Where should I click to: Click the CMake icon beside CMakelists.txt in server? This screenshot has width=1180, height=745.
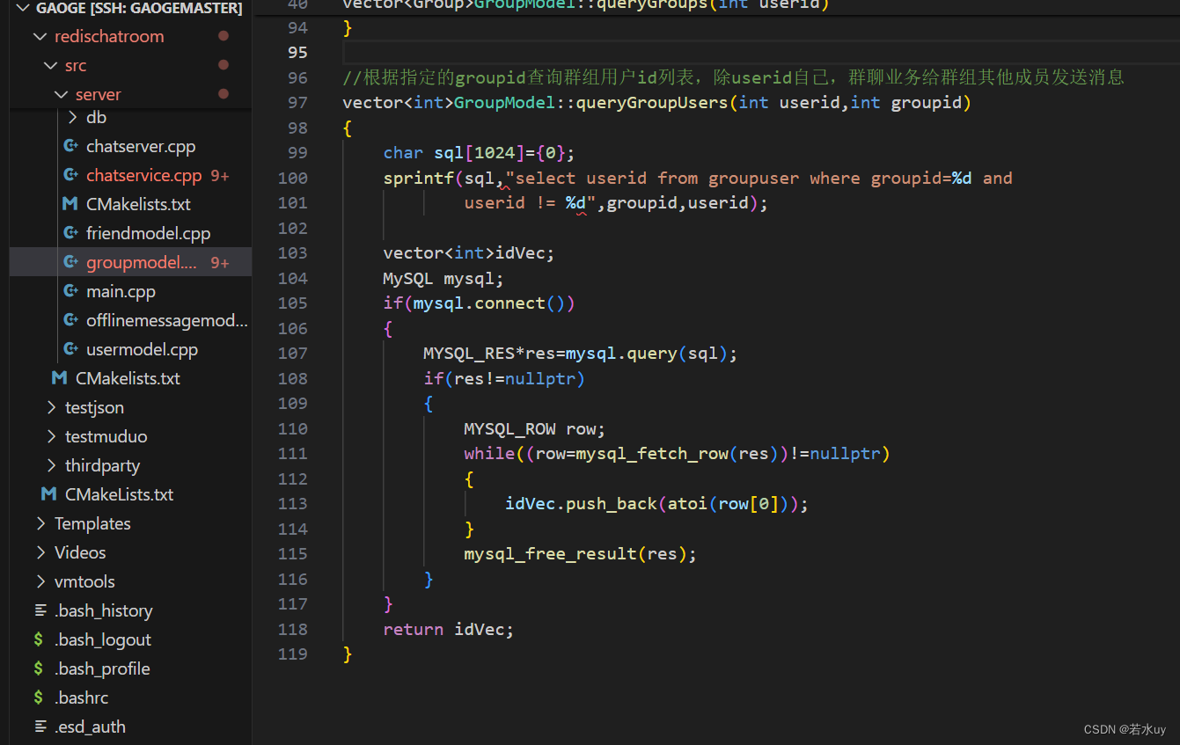70,205
